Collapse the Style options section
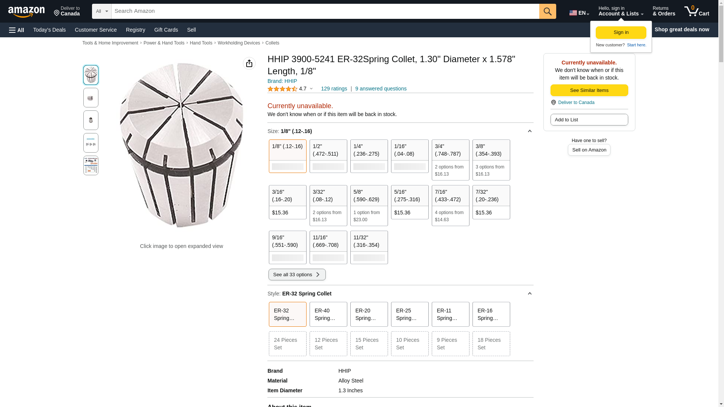Screen dimensions: 724x407 click(x=529, y=294)
